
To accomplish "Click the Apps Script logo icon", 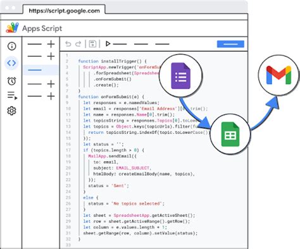I will coord(13,28).
